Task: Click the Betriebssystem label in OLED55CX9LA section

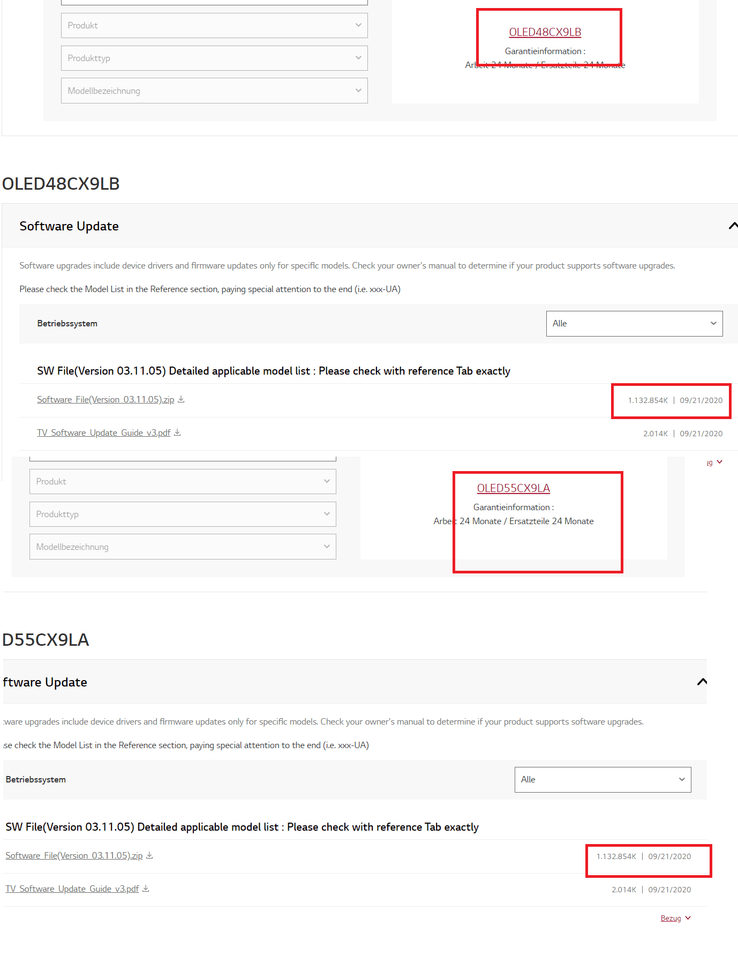Action: click(36, 780)
